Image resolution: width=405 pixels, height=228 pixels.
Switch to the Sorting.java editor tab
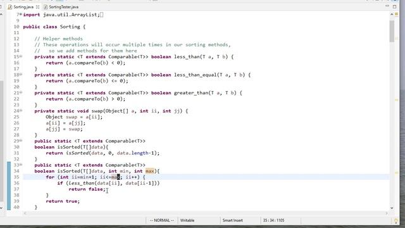(23, 7)
